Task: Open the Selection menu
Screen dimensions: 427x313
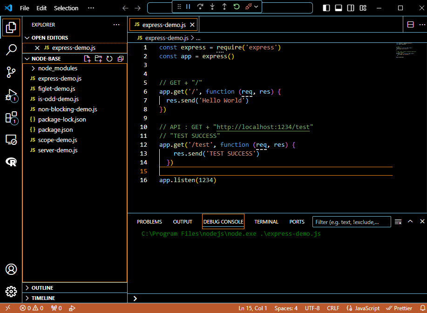Action: (x=66, y=8)
